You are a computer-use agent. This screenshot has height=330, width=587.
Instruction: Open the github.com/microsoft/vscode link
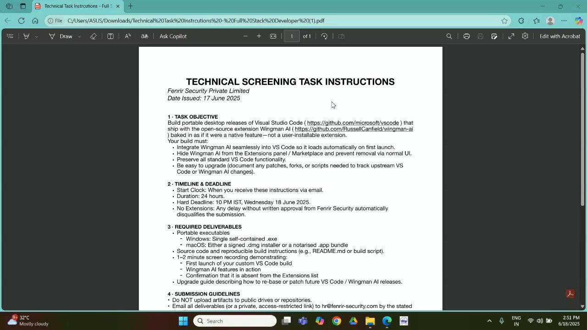(x=353, y=123)
